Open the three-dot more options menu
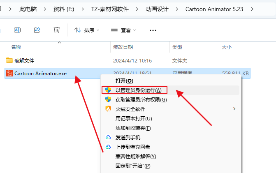276x173 pixels. coord(153,30)
